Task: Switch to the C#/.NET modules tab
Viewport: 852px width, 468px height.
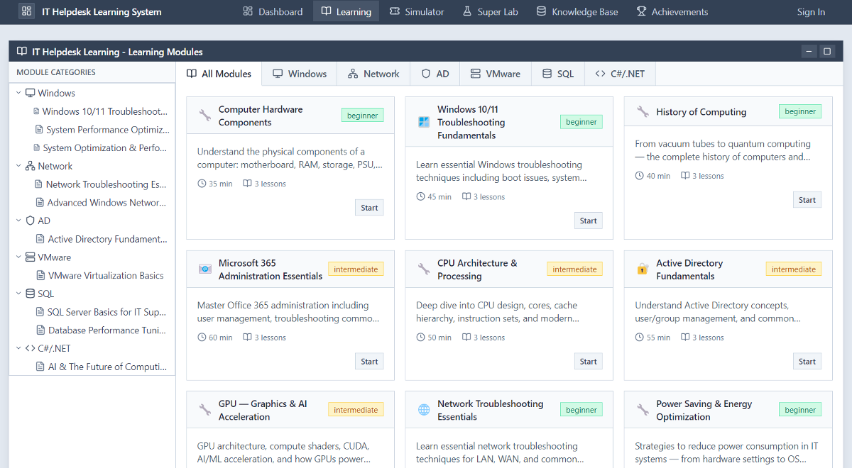Action: point(620,74)
